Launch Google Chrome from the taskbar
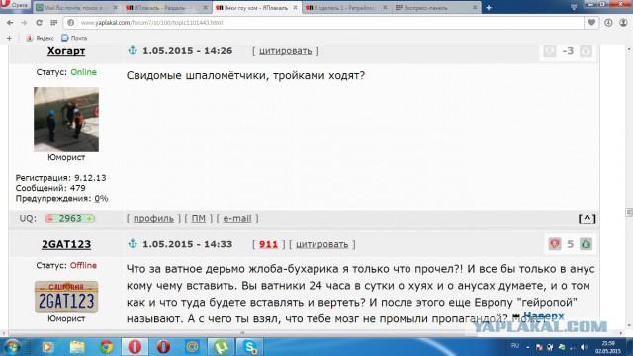The image size is (633, 356). coord(106,347)
